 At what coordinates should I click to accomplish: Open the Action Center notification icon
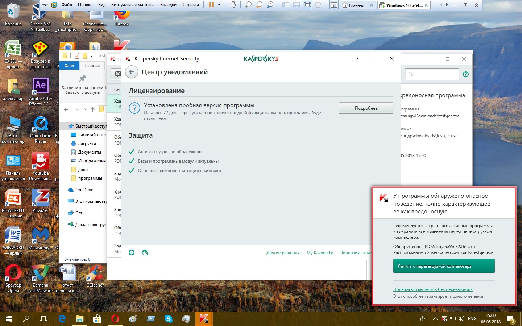pos(511,319)
